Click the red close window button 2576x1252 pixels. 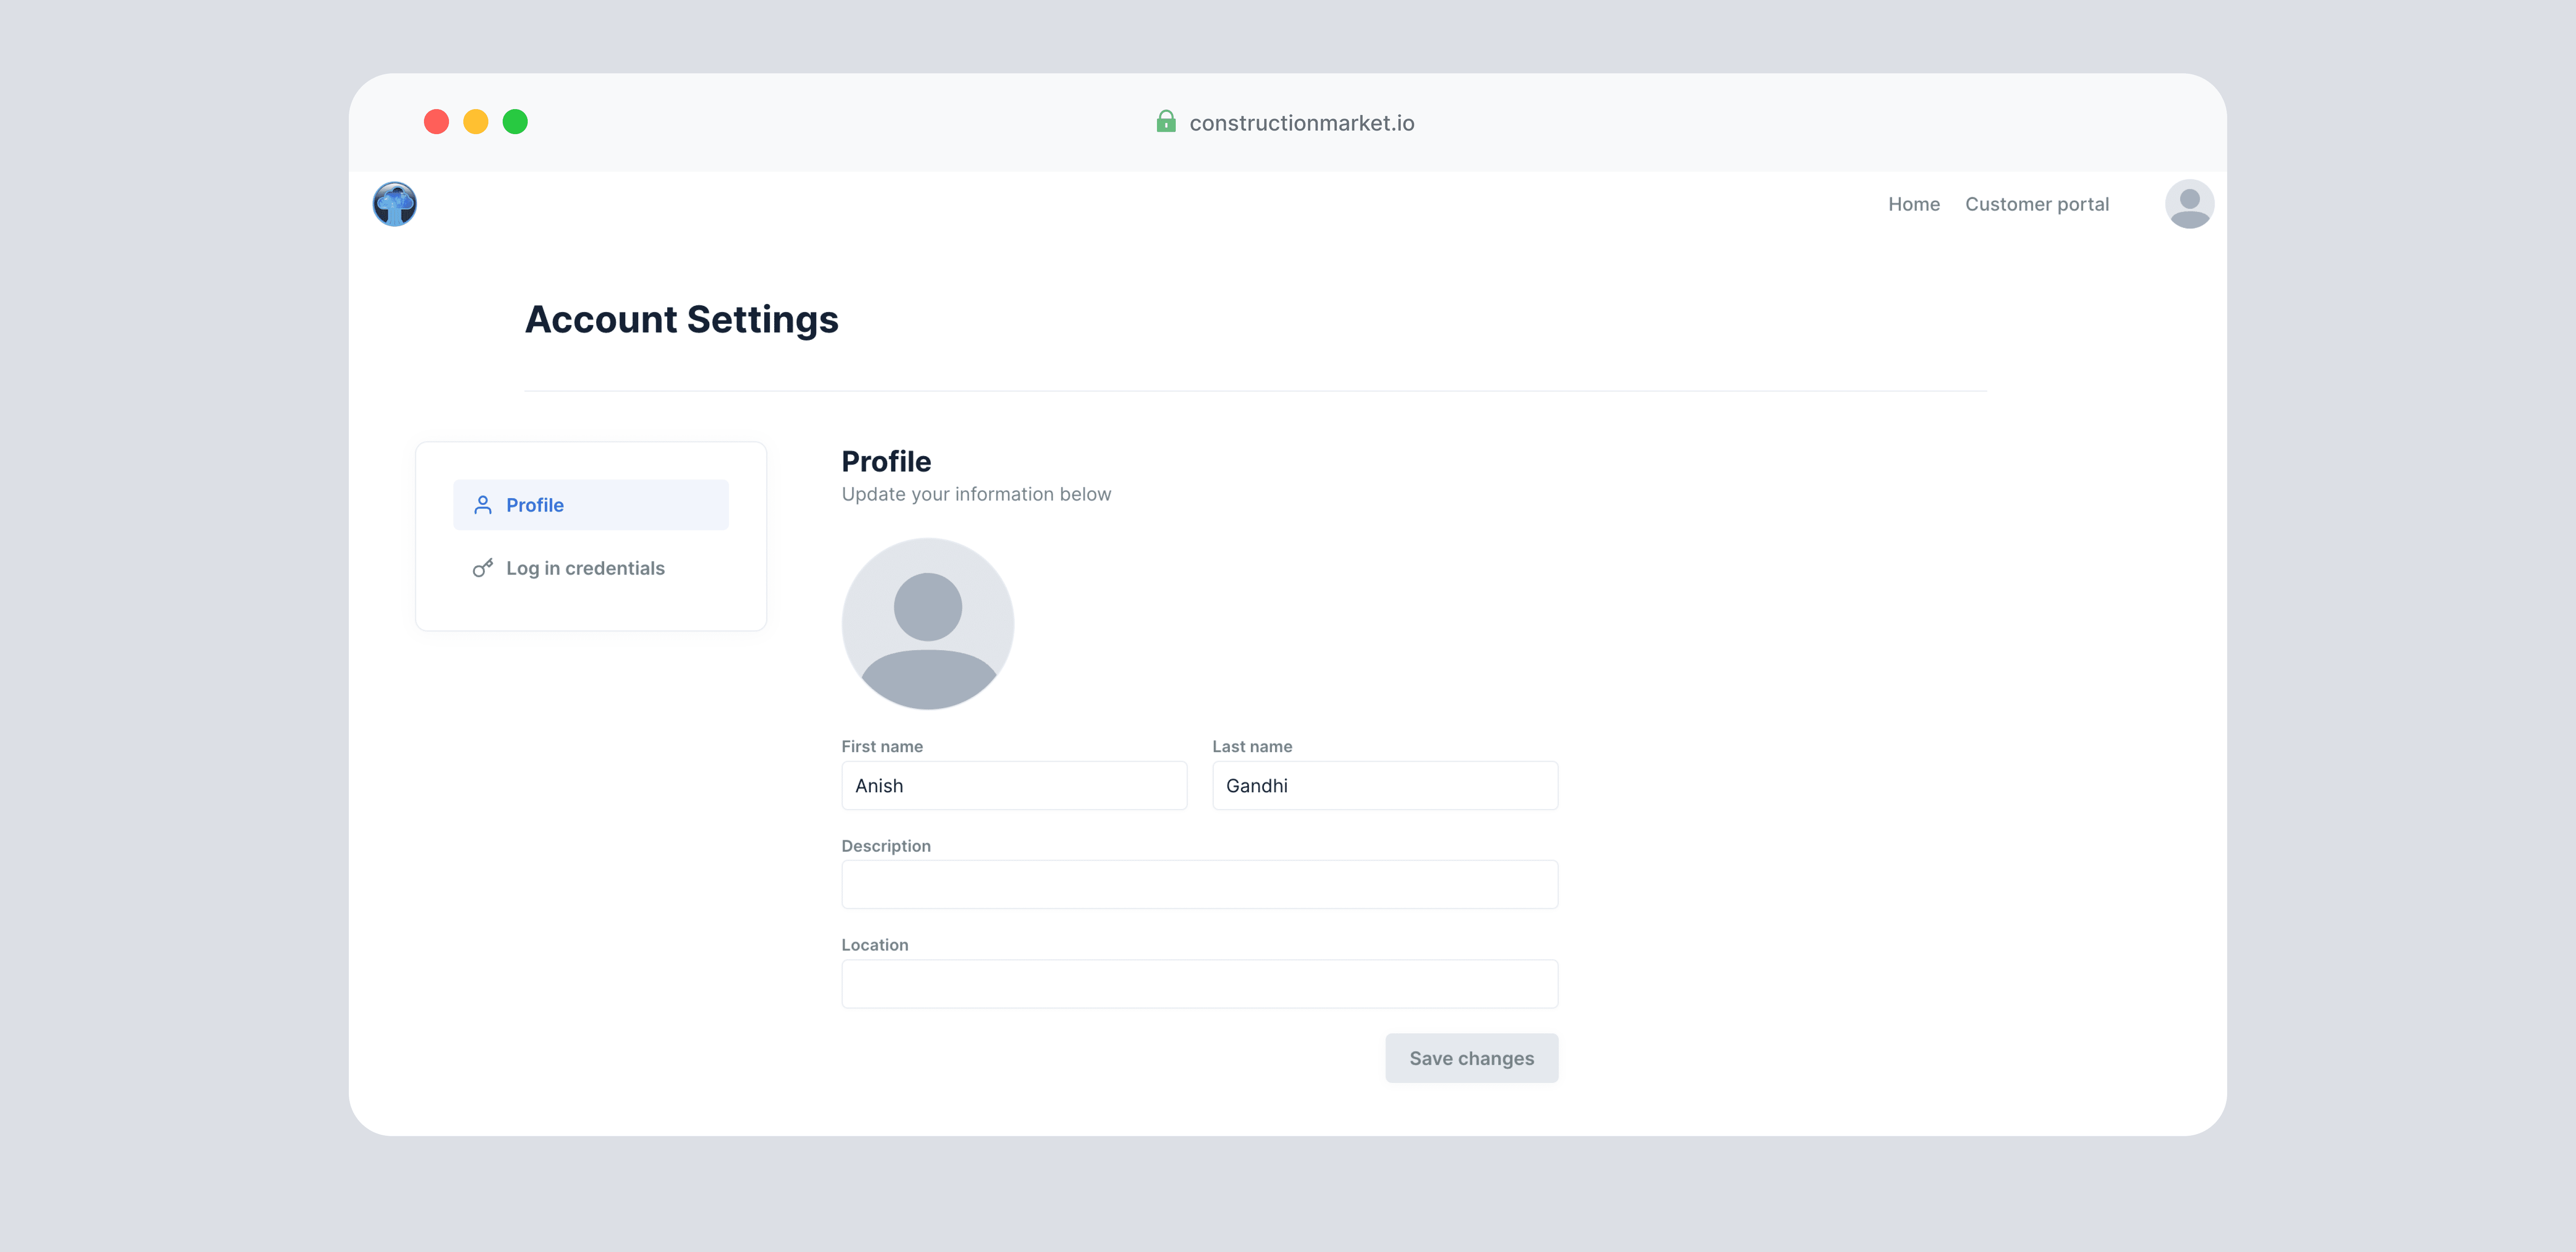(x=436, y=122)
